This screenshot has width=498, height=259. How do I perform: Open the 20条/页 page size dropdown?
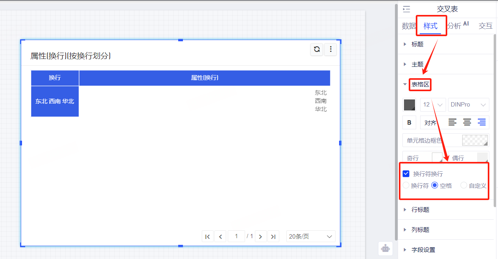[310, 236]
